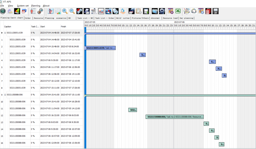
Task: Click the calendar with red marker toolbar icon
Action: coord(79,11)
